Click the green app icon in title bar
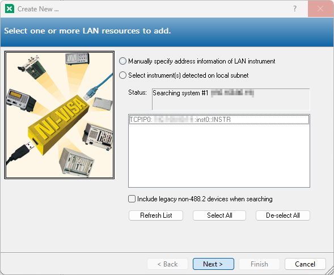This screenshot has width=334, height=275. pyautogui.click(x=10, y=9)
